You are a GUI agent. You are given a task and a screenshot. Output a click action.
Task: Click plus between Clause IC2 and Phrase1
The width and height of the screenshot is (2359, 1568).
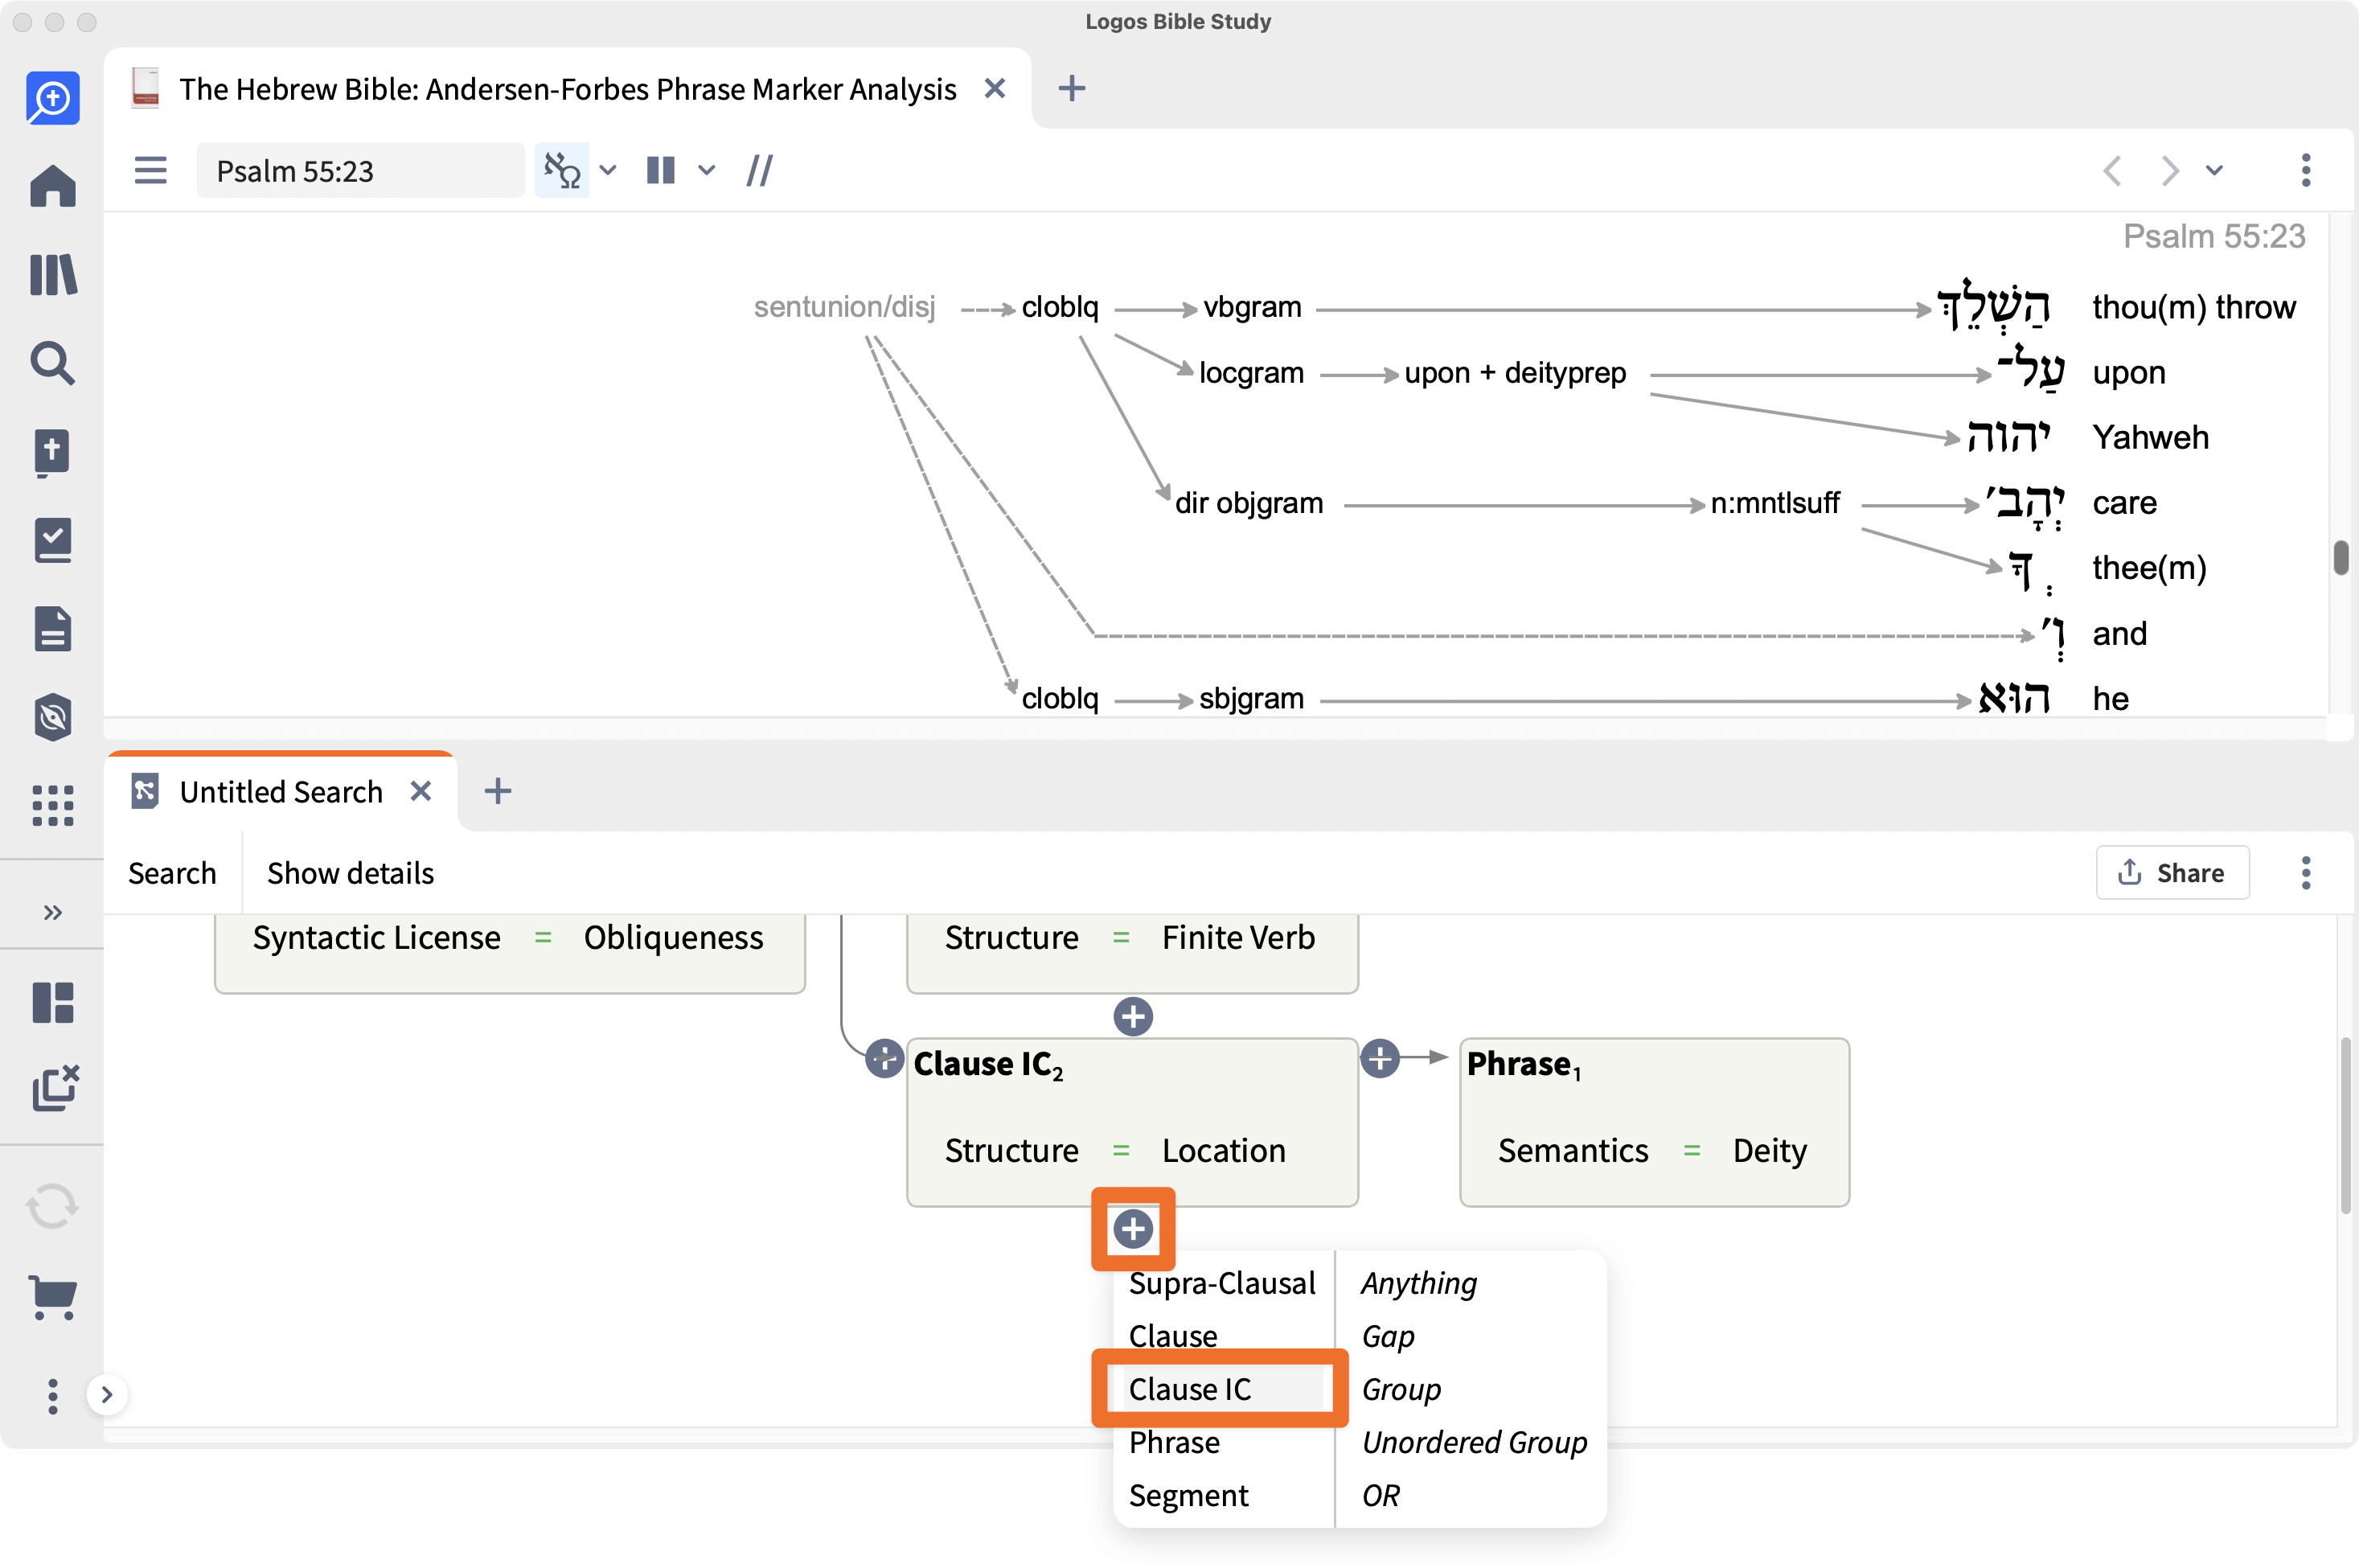1380,1058
